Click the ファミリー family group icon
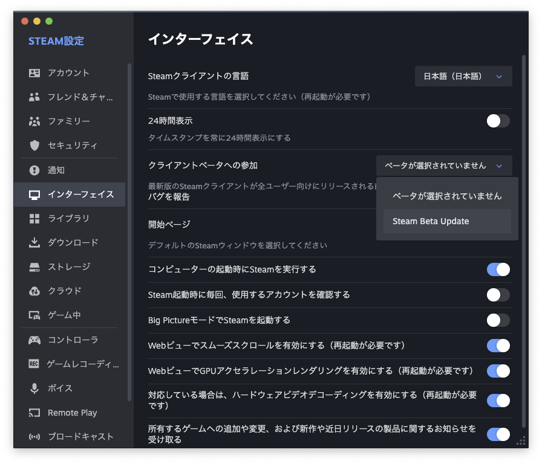The image size is (542, 464). [x=34, y=121]
